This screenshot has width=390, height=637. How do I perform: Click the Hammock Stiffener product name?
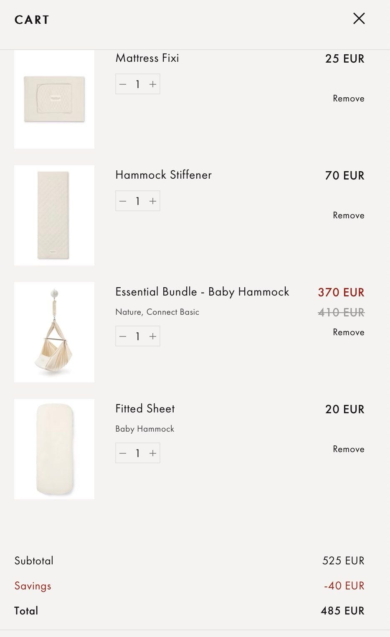[x=163, y=175]
